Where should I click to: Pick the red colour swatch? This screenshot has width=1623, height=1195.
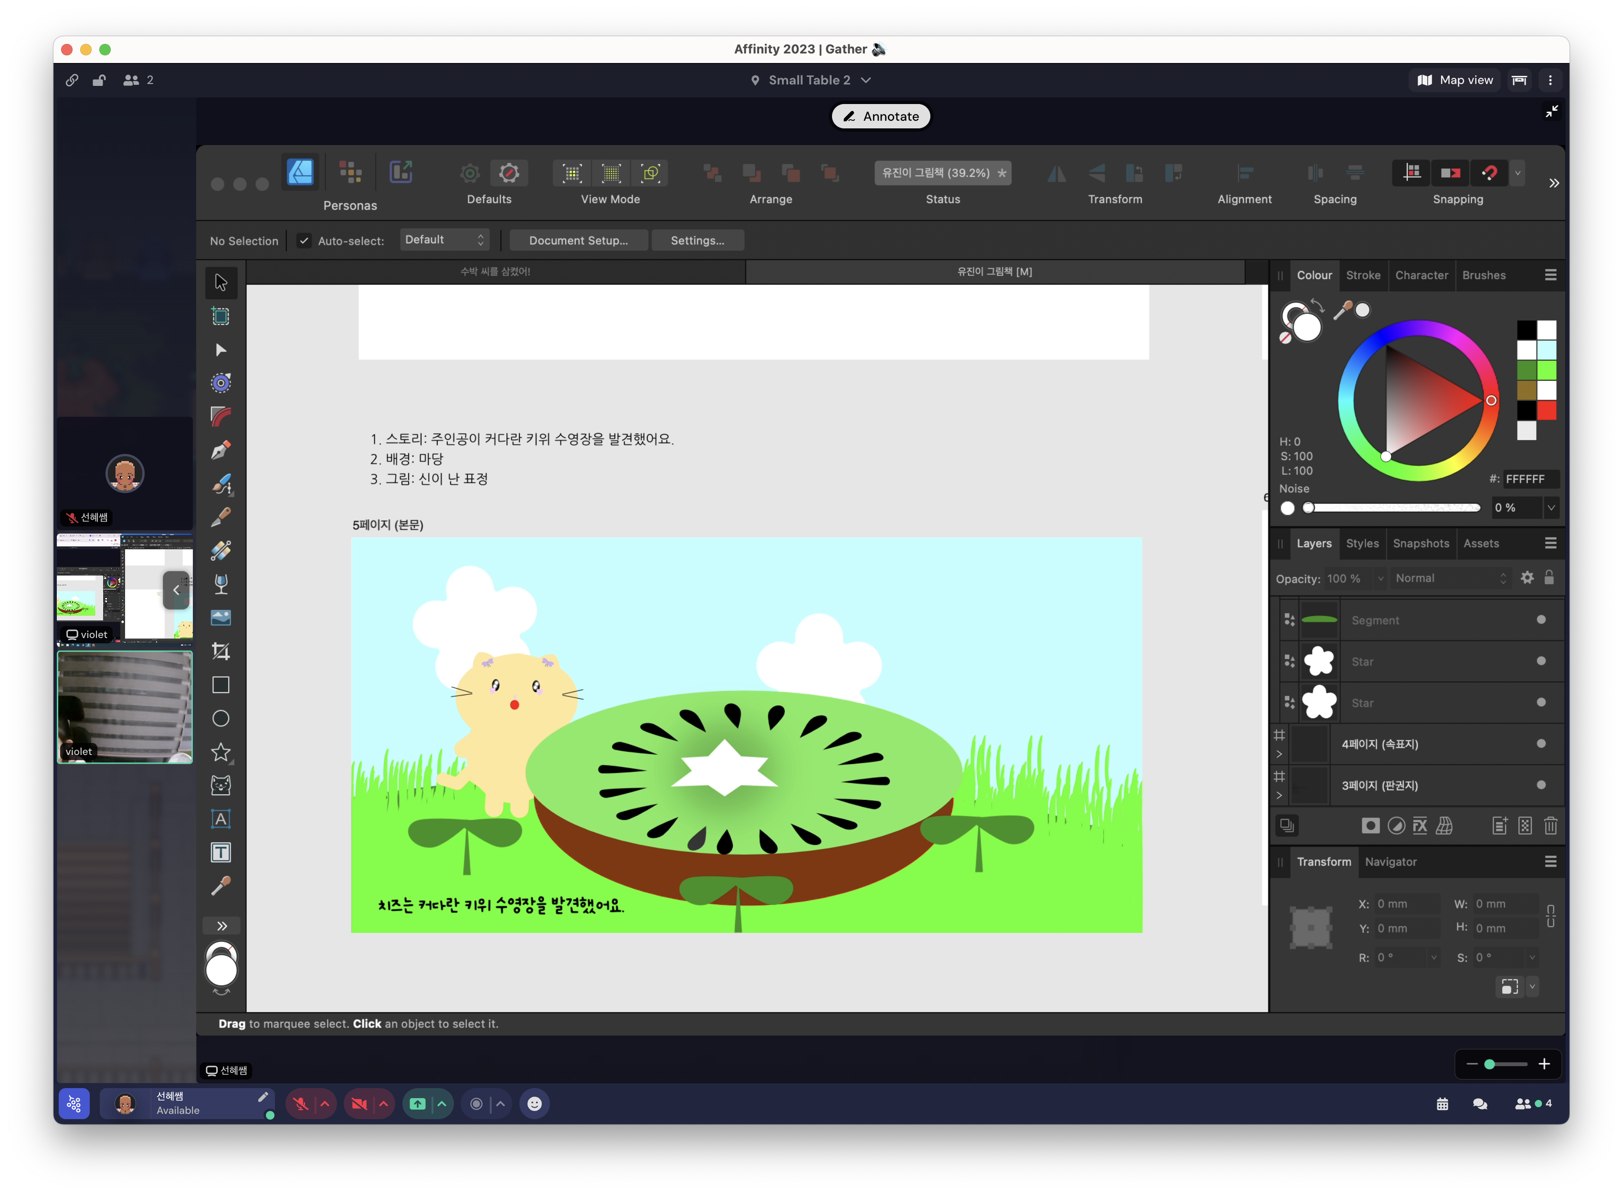tap(1547, 411)
